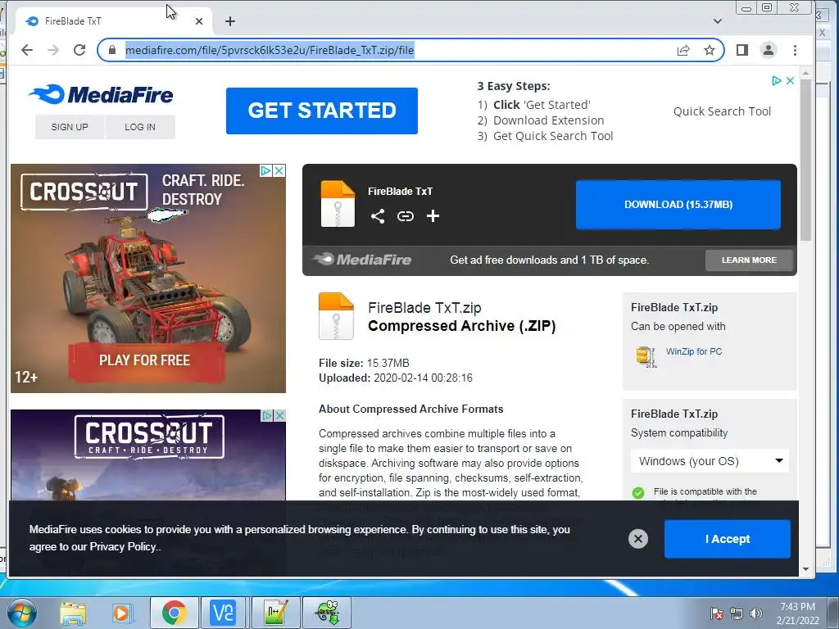The image size is (839, 629).
Task: Click the AdChoices icon on top ad
Action: [777, 81]
